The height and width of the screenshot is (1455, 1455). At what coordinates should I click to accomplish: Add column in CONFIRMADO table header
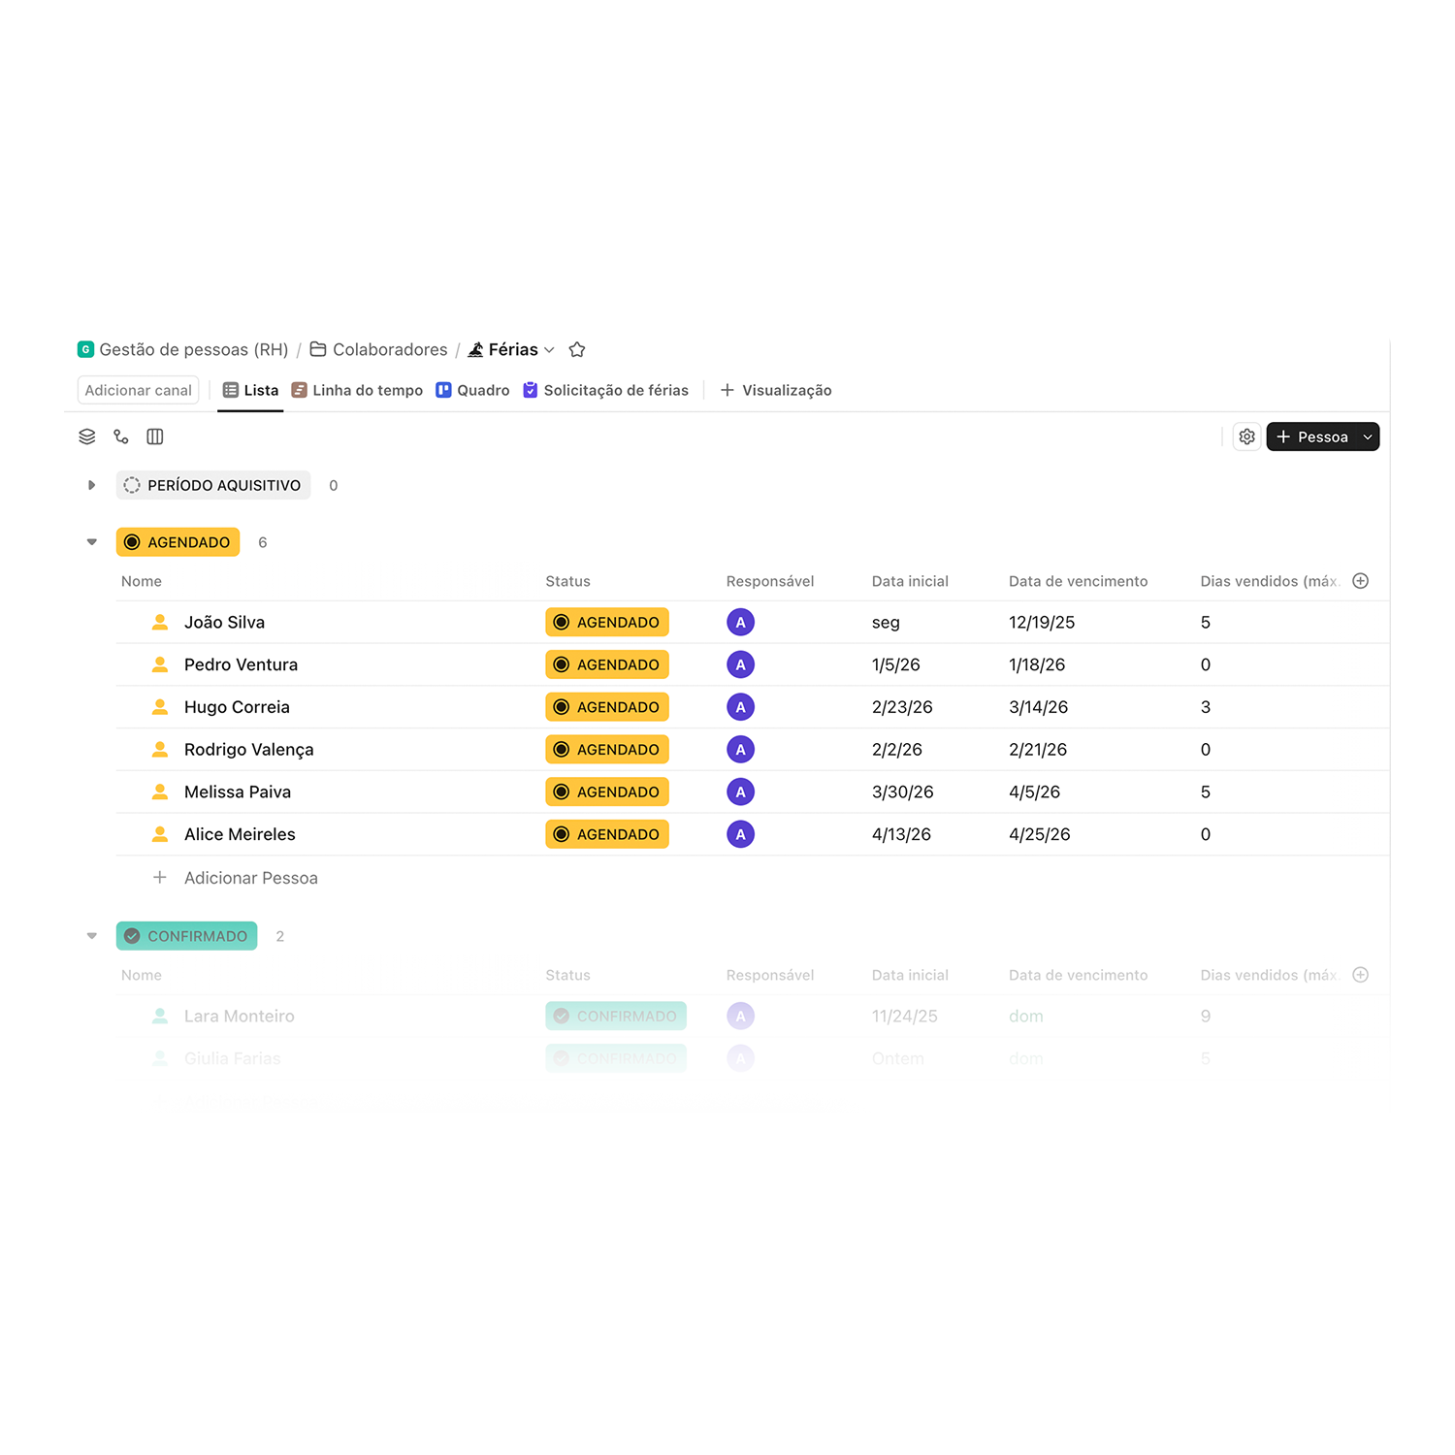(x=1360, y=975)
